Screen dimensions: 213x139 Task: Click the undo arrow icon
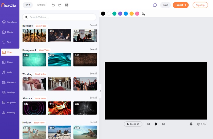coord(53,5)
